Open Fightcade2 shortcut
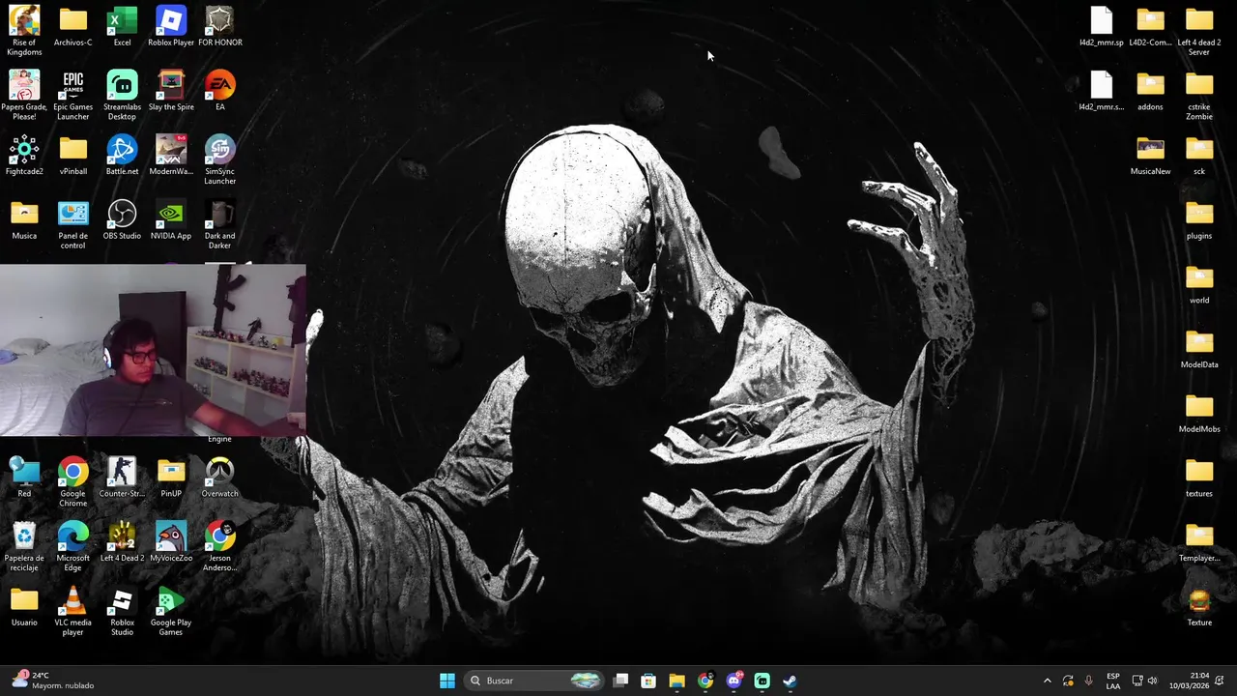 [x=24, y=155]
